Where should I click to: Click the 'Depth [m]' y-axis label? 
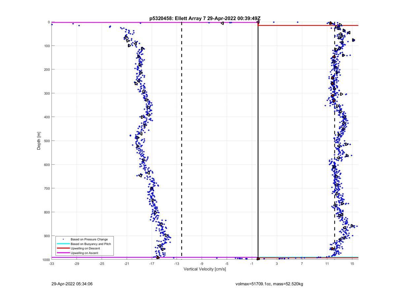point(39,141)
